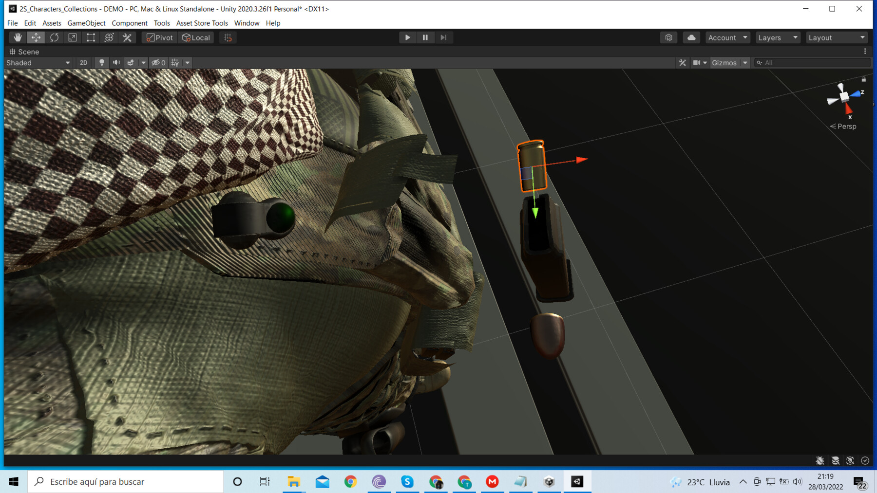Toggle grid snapping in main toolbar
The width and height of the screenshot is (877, 493).
228,37
